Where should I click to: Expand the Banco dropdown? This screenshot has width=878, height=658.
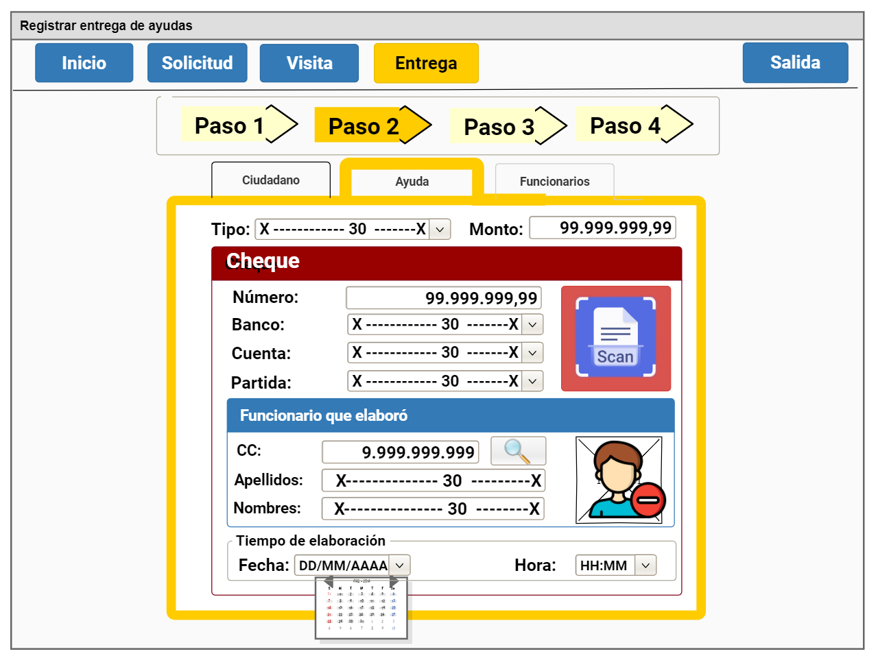(x=532, y=324)
